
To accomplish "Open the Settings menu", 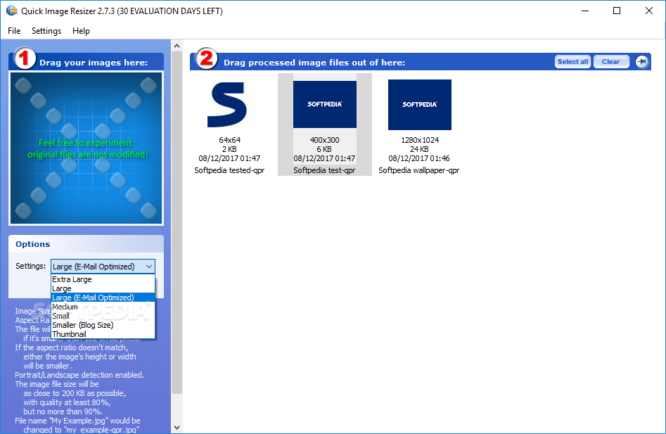I will pyautogui.click(x=46, y=30).
